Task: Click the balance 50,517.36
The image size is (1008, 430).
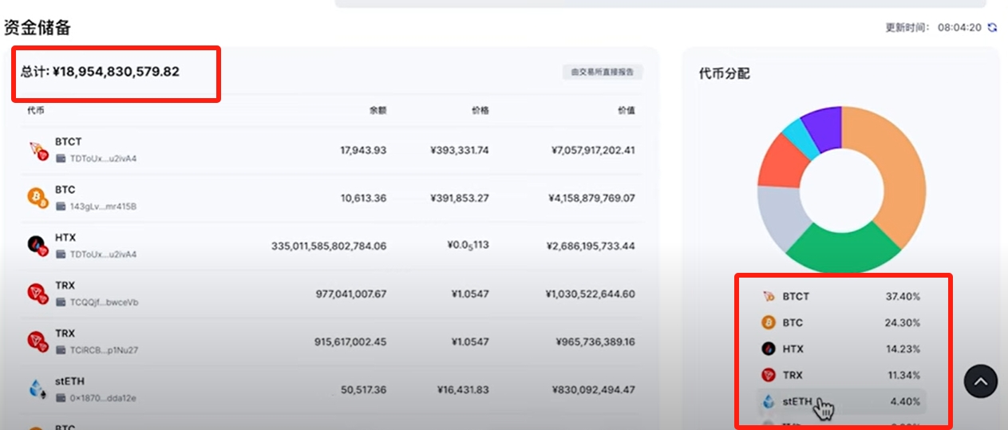Action: 363,389
